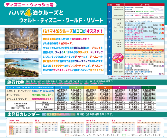167x138 pixels.
Task: Click the ディズニー・ウィッシュ号 title pill
Action: click(x=30, y=5)
